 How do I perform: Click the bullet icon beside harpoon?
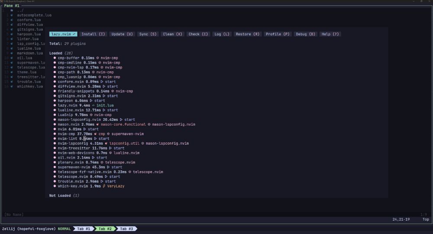(55, 101)
